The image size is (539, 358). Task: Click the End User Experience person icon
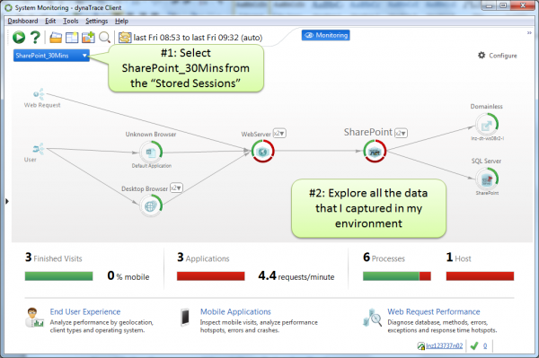click(x=35, y=317)
